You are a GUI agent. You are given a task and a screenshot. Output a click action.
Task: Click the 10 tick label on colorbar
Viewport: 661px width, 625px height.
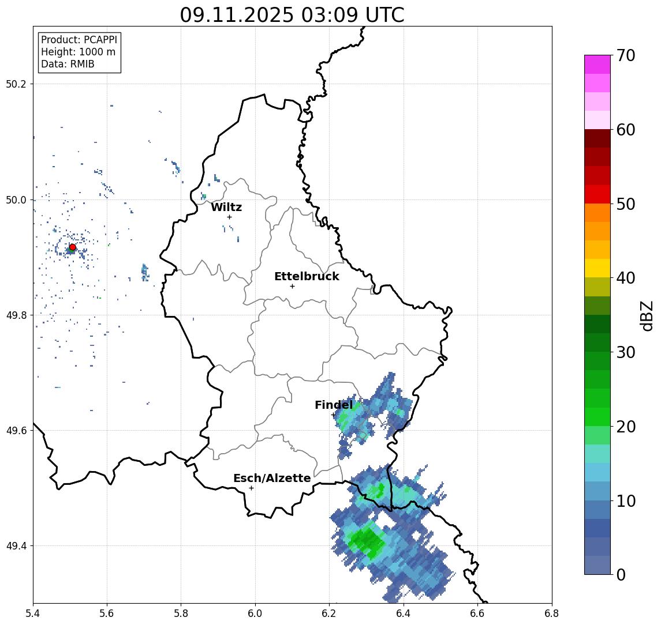click(626, 500)
